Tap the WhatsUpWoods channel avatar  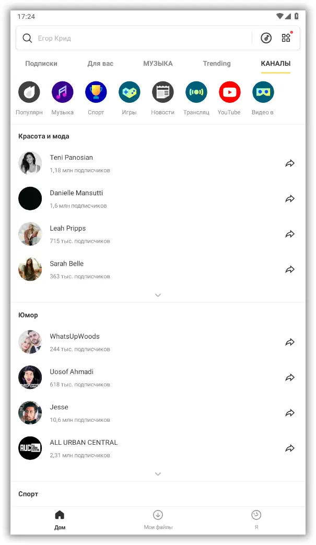click(x=30, y=342)
